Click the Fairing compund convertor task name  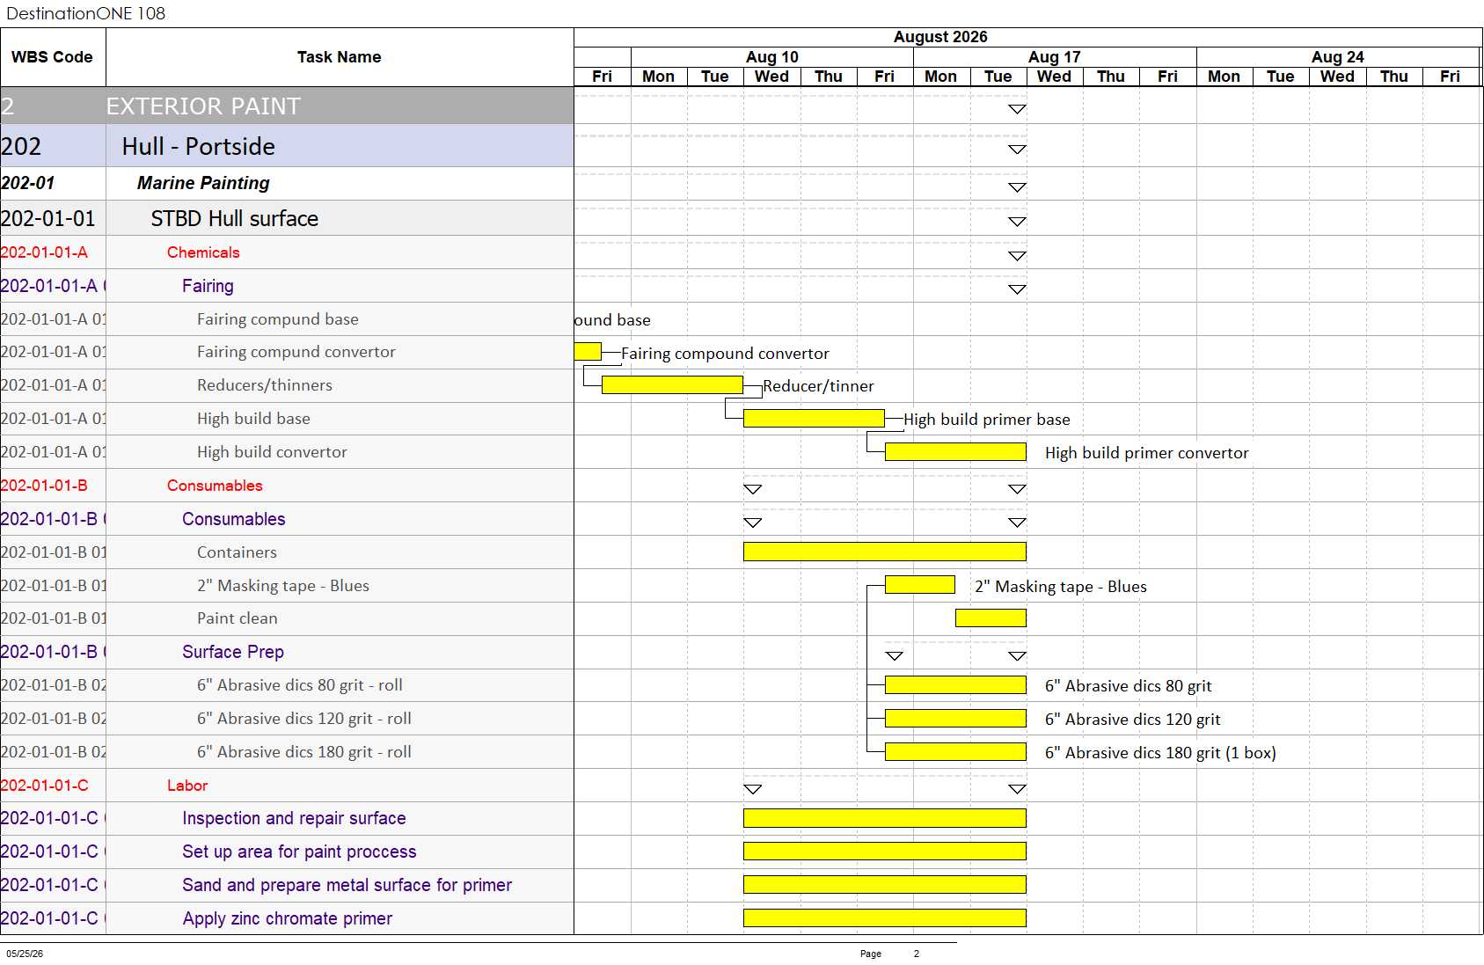pos(296,352)
